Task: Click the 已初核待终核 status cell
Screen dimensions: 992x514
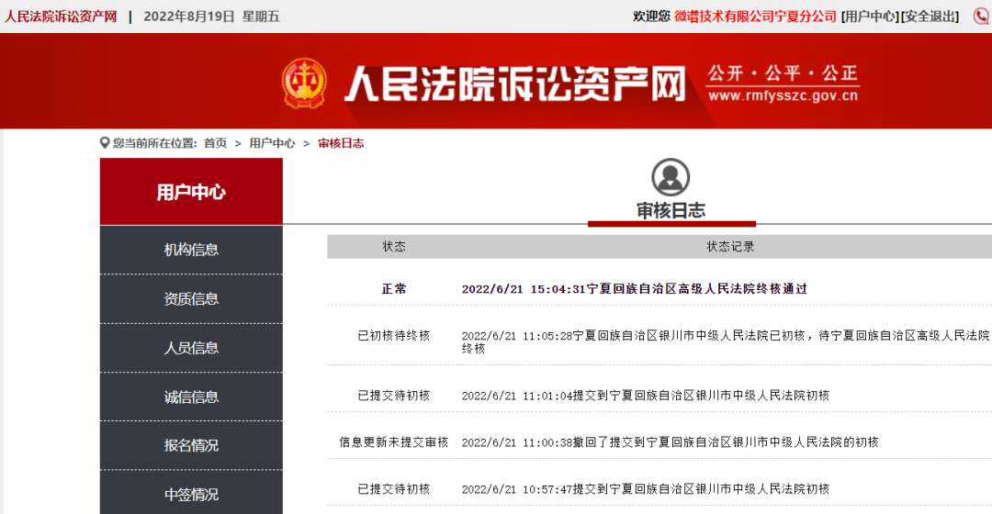Action: [393, 336]
